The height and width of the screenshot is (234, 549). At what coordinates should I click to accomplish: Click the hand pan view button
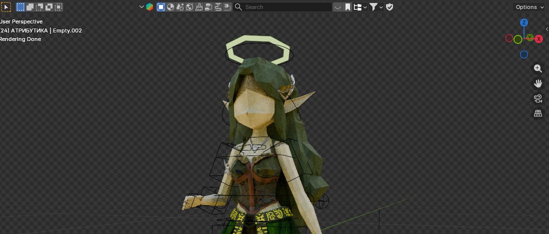click(x=538, y=83)
